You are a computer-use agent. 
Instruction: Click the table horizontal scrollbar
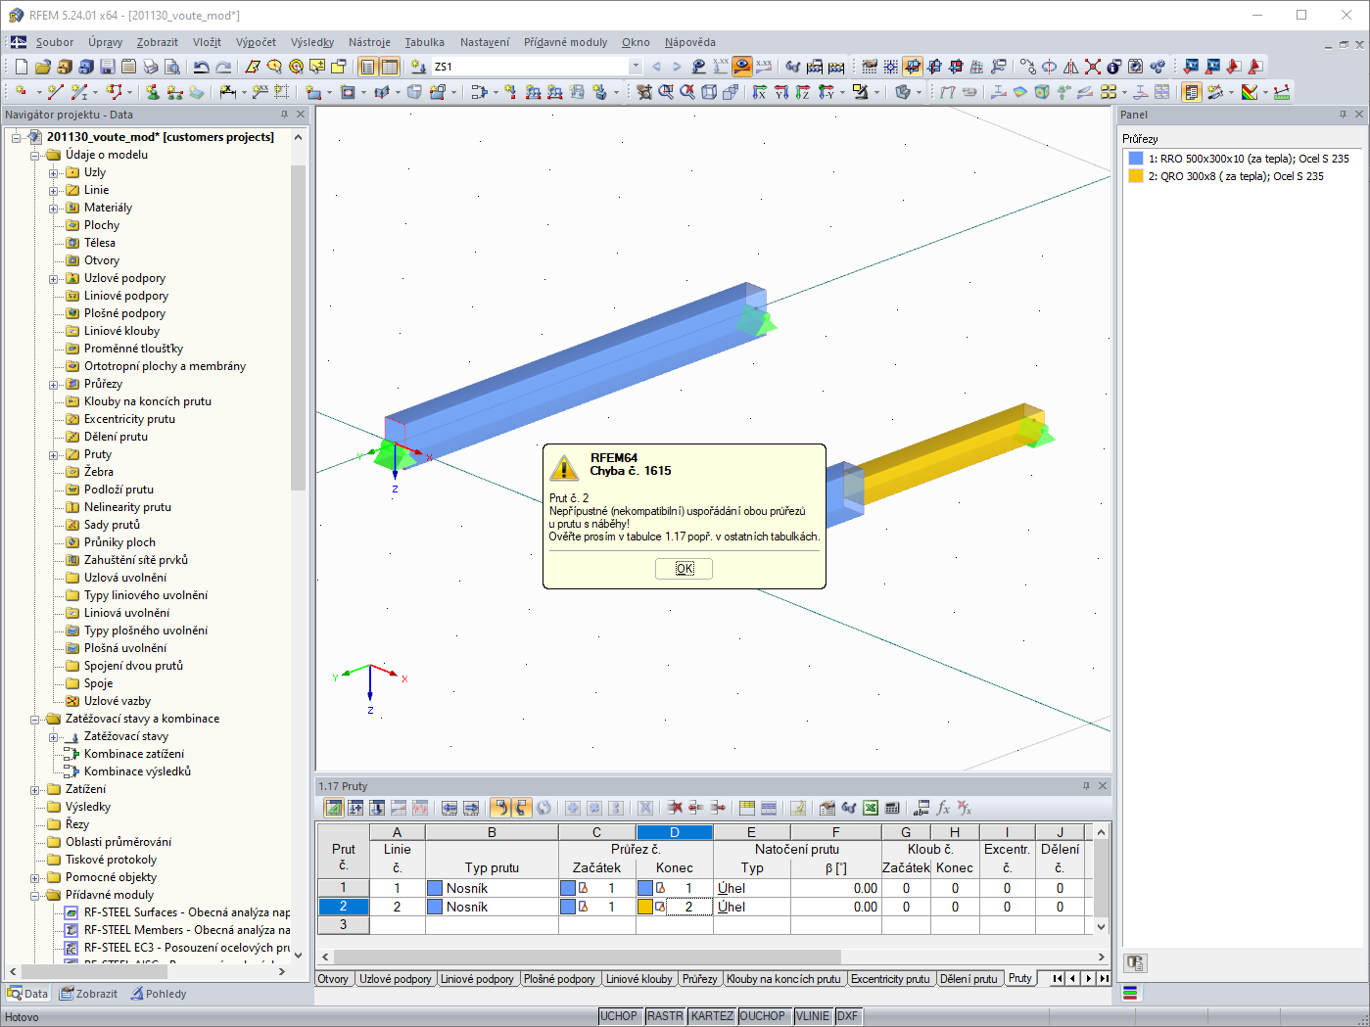[586, 957]
